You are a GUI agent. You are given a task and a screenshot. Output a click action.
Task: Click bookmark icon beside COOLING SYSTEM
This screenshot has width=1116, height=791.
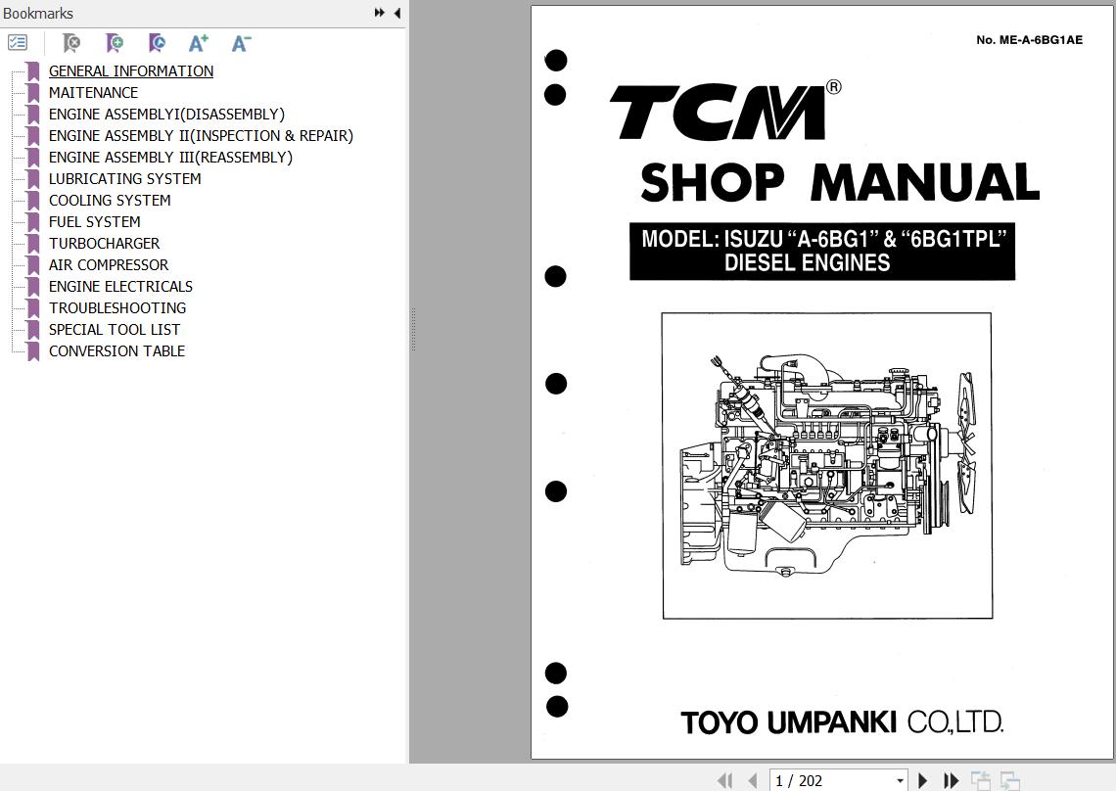click(x=32, y=200)
